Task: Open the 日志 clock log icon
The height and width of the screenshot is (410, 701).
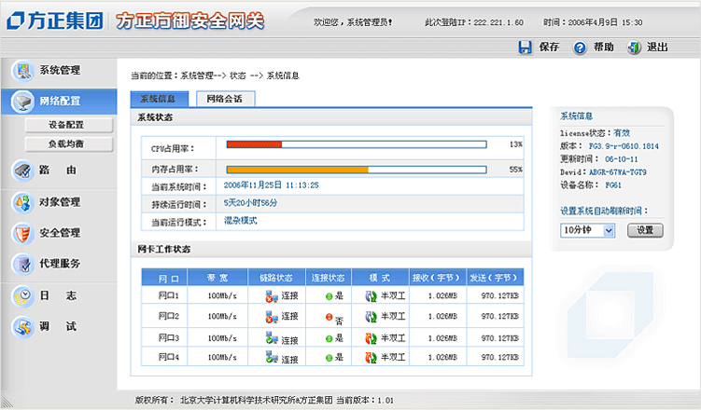Action: pyautogui.click(x=22, y=295)
